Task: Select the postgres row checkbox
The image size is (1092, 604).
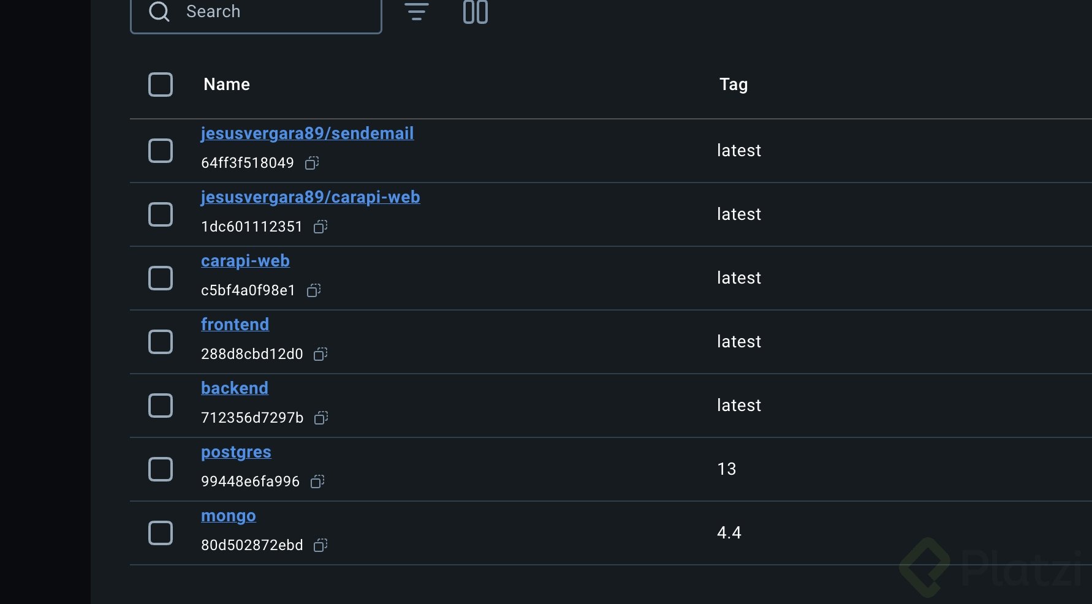Action: 161,469
